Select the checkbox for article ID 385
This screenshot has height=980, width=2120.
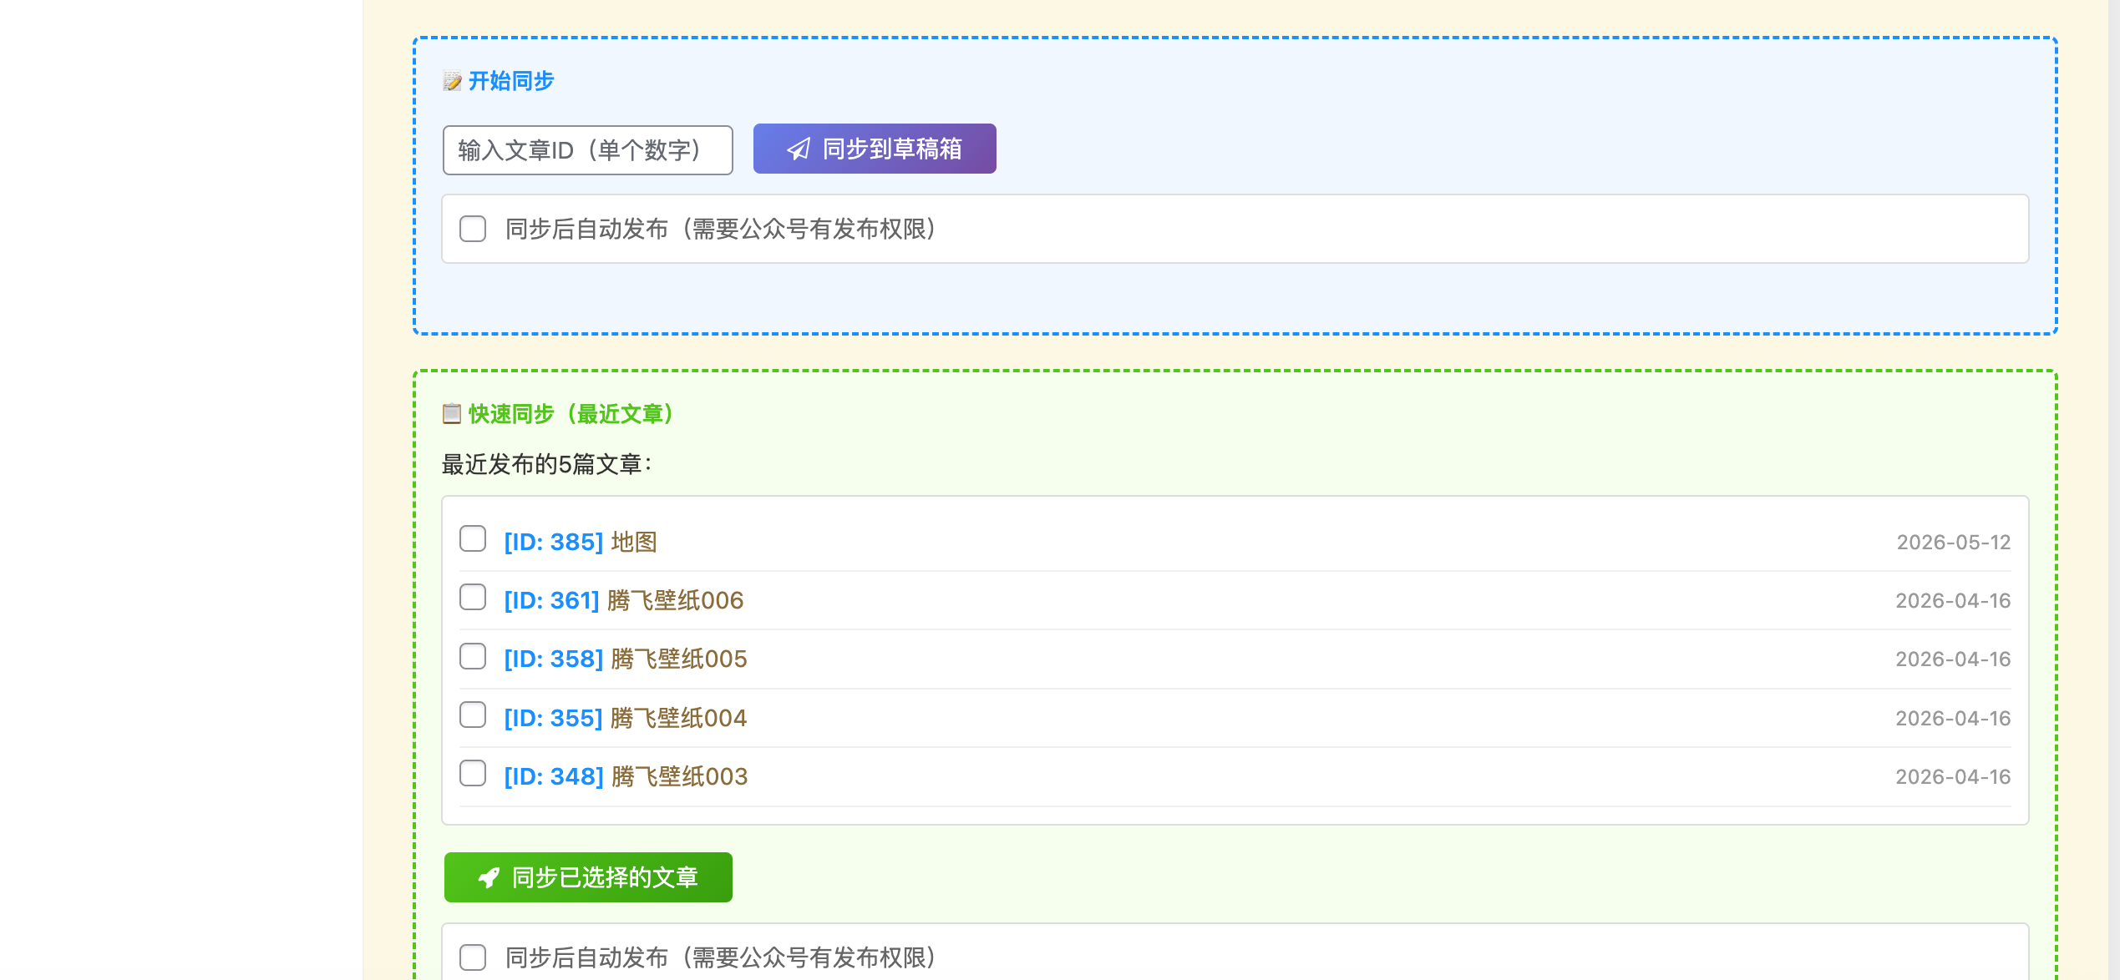[473, 539]
